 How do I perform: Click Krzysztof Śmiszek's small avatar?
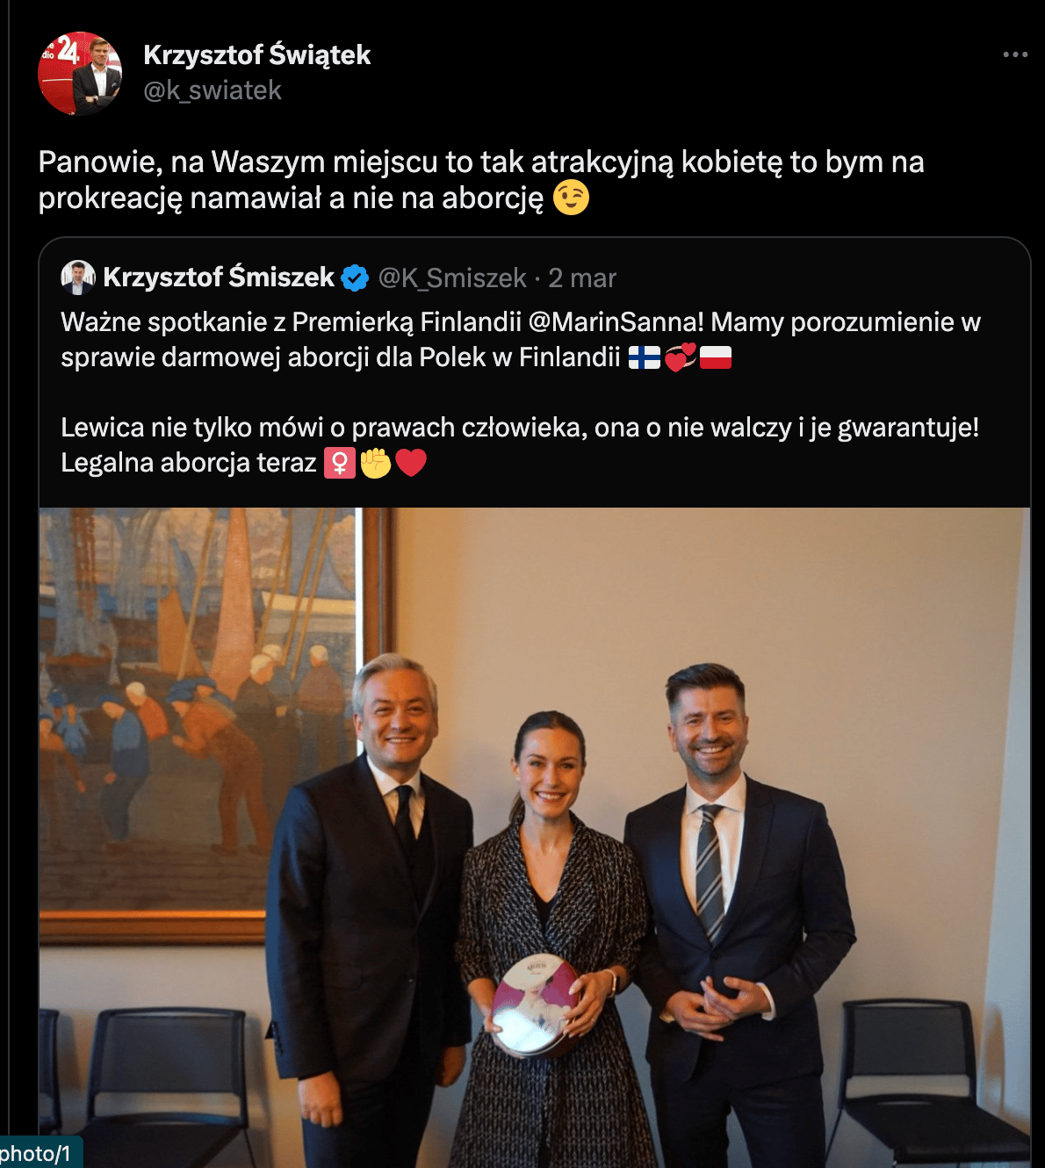78,278
